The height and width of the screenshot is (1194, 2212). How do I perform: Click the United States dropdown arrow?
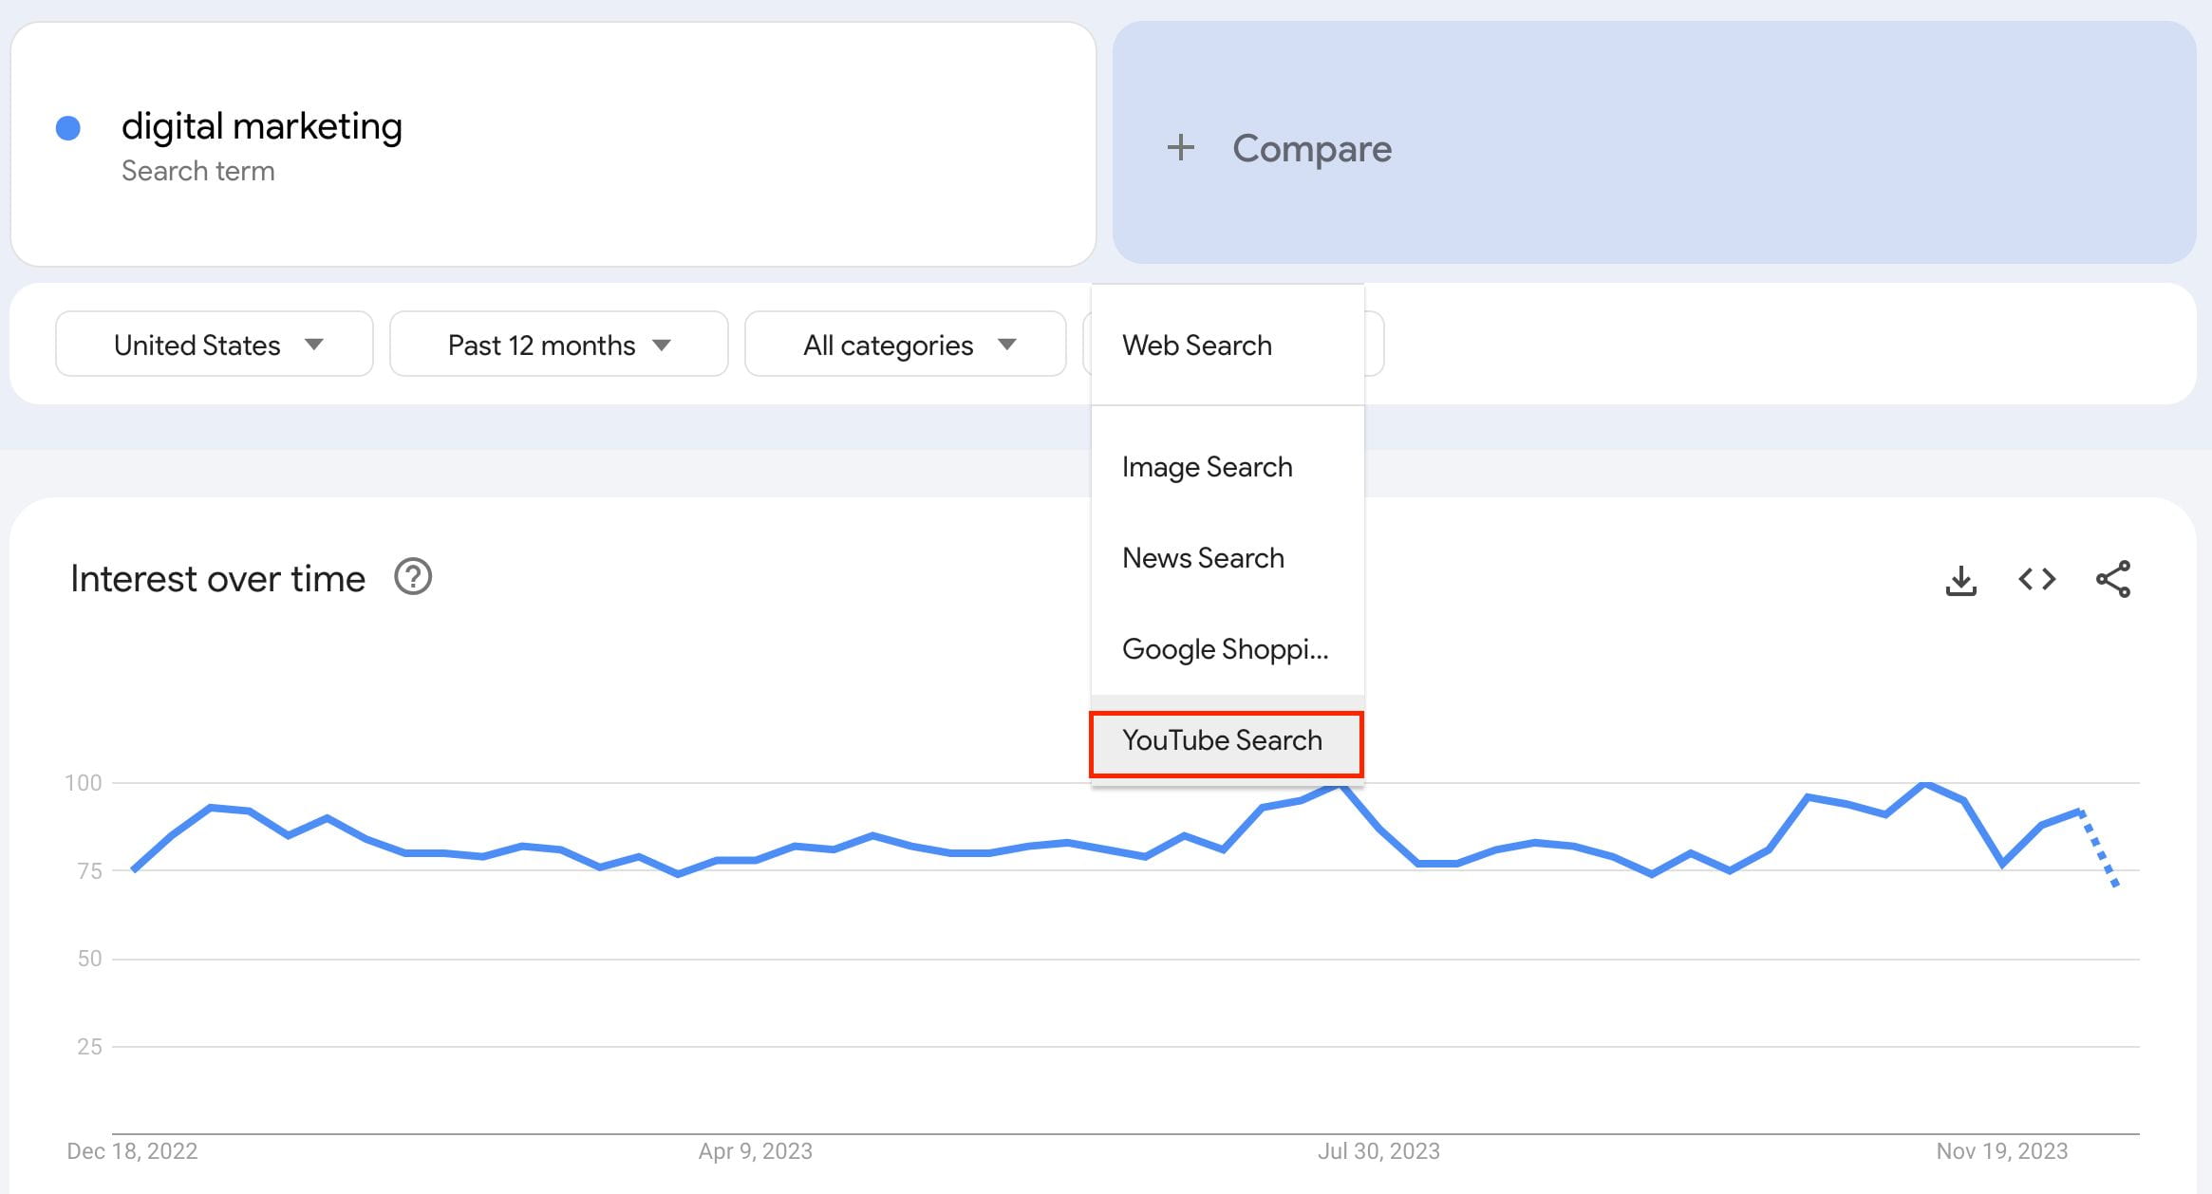pos(313,345)
